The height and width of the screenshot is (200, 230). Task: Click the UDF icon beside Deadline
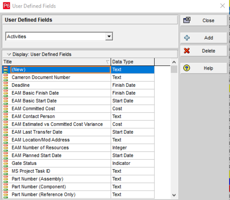[x=6, y=85]
